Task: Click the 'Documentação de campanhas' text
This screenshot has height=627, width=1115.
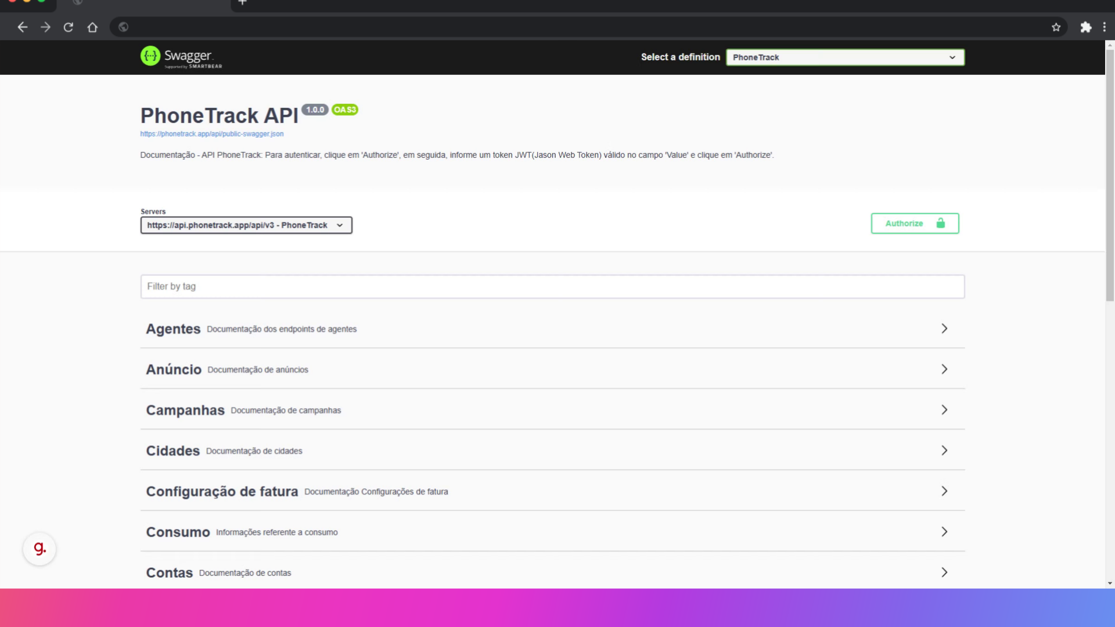Action: click(x=286, y=410)
